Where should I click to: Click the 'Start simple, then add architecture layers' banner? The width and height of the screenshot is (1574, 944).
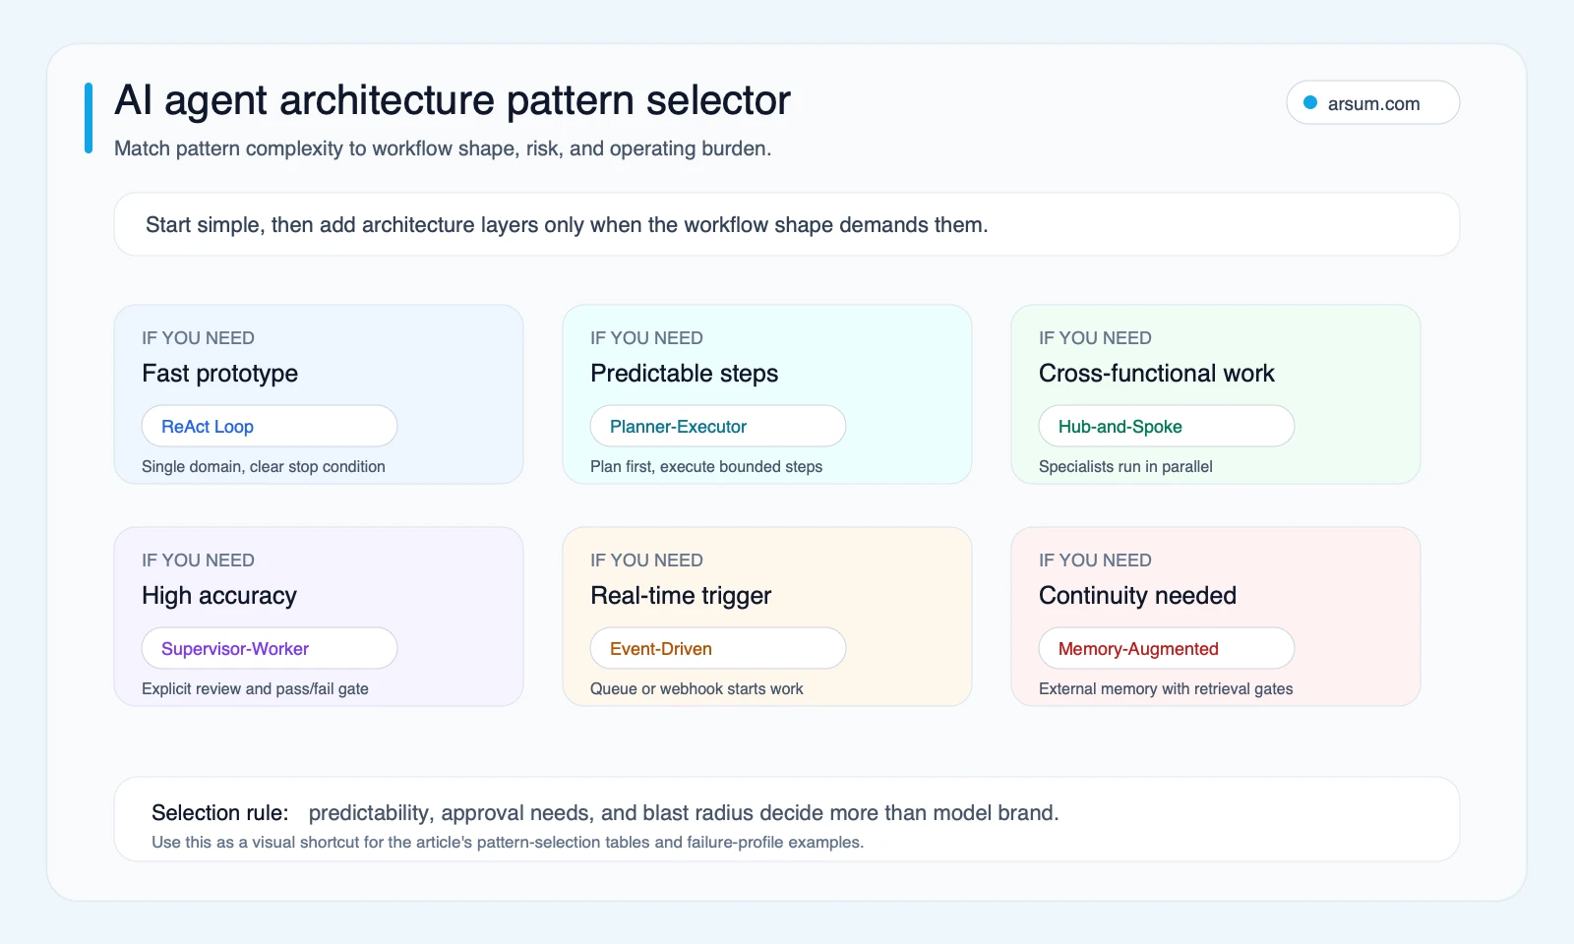[787, 224]
